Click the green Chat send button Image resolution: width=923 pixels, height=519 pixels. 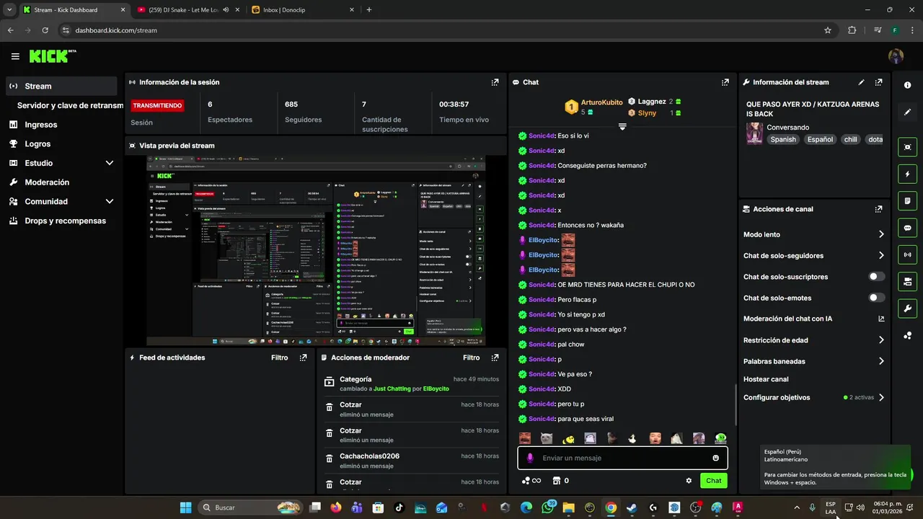coord(713,481)
